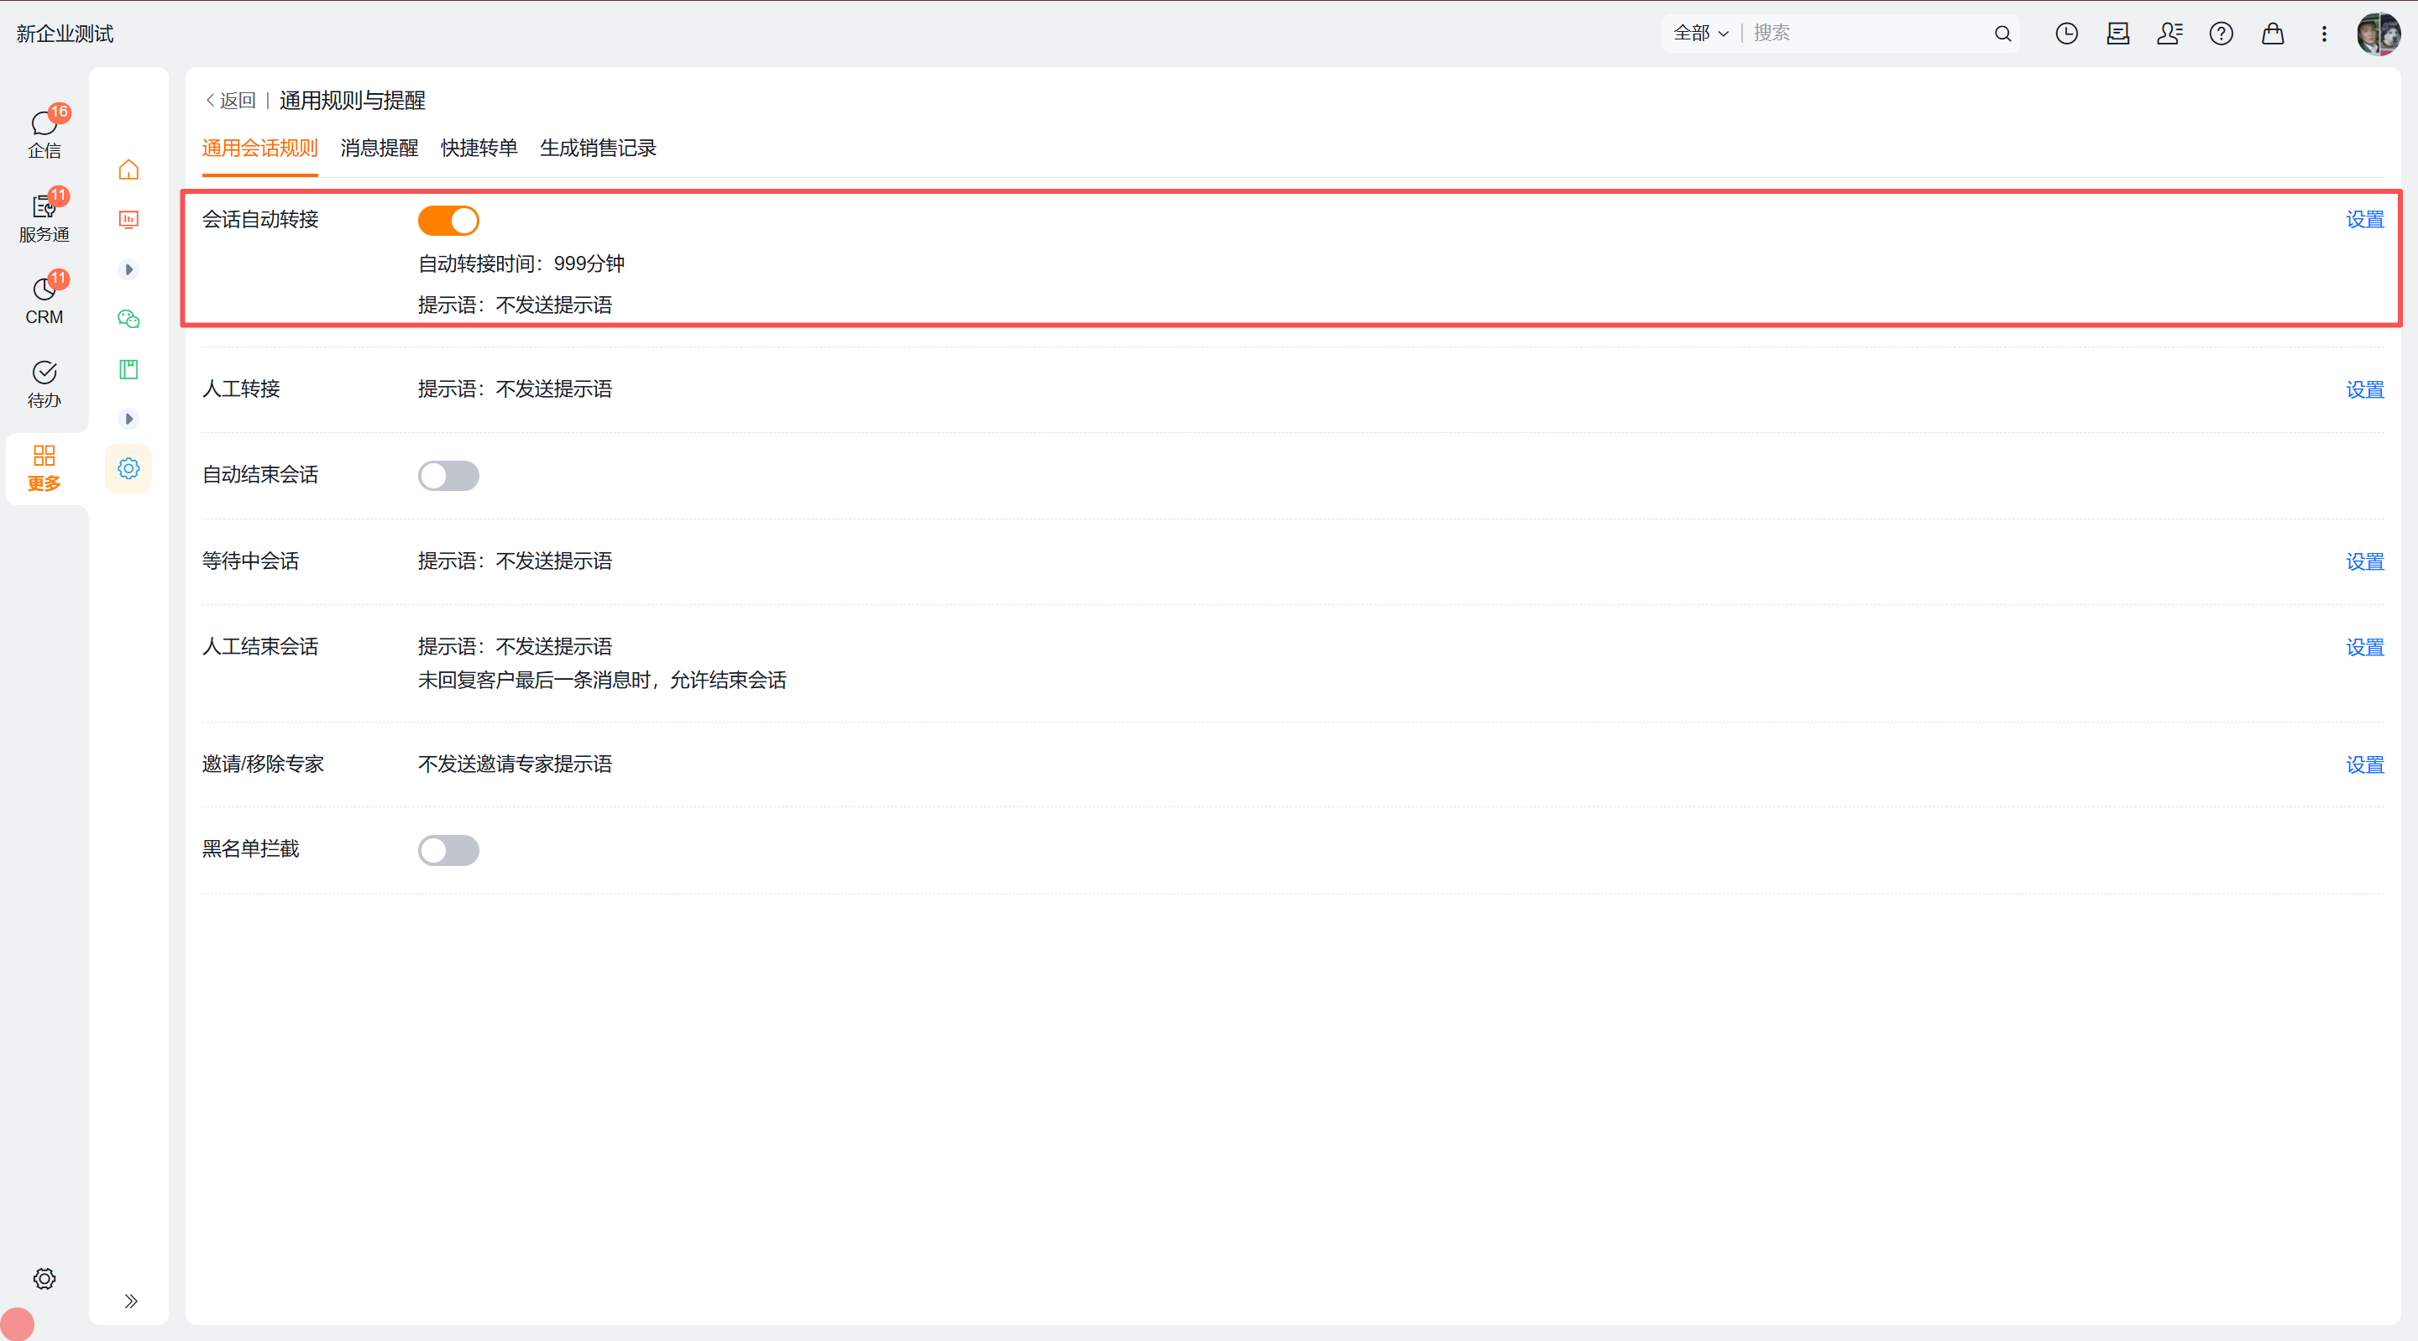Turn off the 会话自动转接 toggle
The image size is (2418, 1341).
point(448,221)
